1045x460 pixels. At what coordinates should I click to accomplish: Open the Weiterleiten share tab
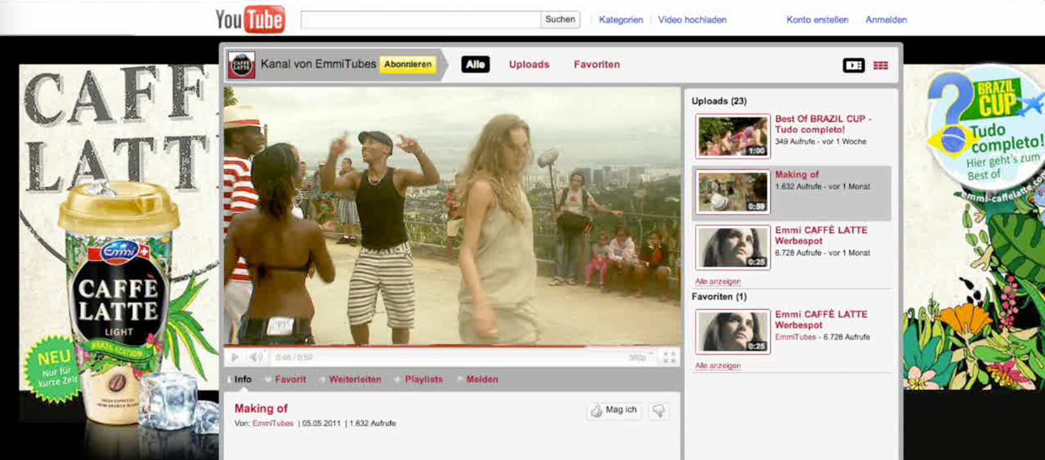(355, 379)
